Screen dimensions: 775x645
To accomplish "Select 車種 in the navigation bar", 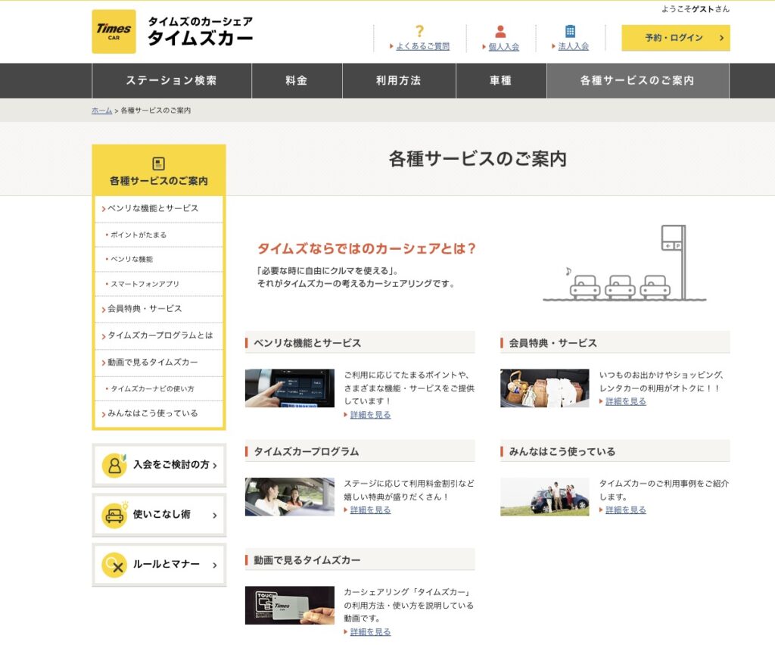I will click(501, 80).
